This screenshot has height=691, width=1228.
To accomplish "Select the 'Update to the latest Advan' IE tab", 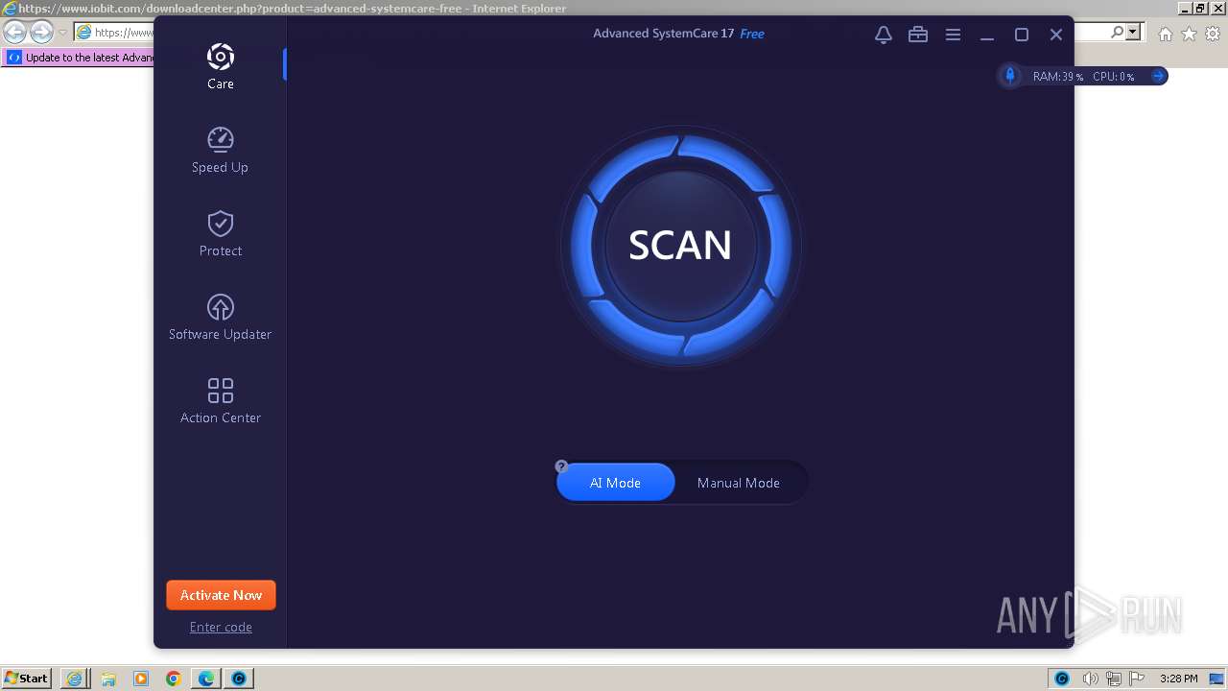I will point(79,58).
